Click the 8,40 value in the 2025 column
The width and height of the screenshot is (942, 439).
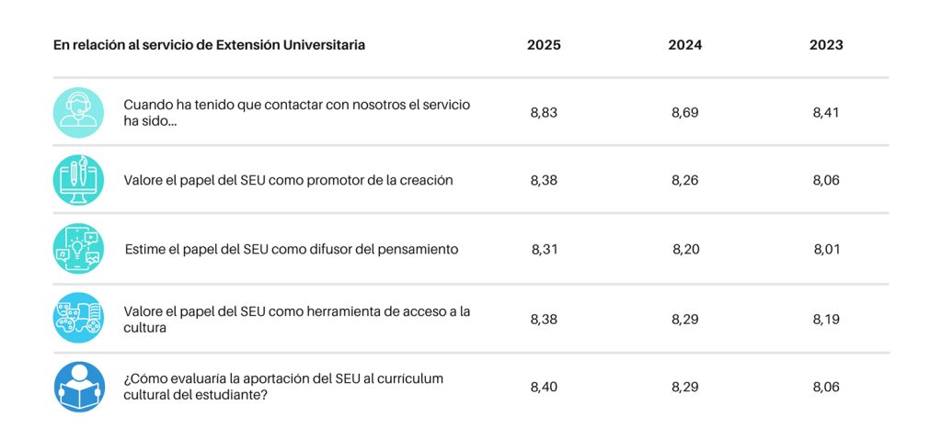pyautogui.click(x=545, y=388)
